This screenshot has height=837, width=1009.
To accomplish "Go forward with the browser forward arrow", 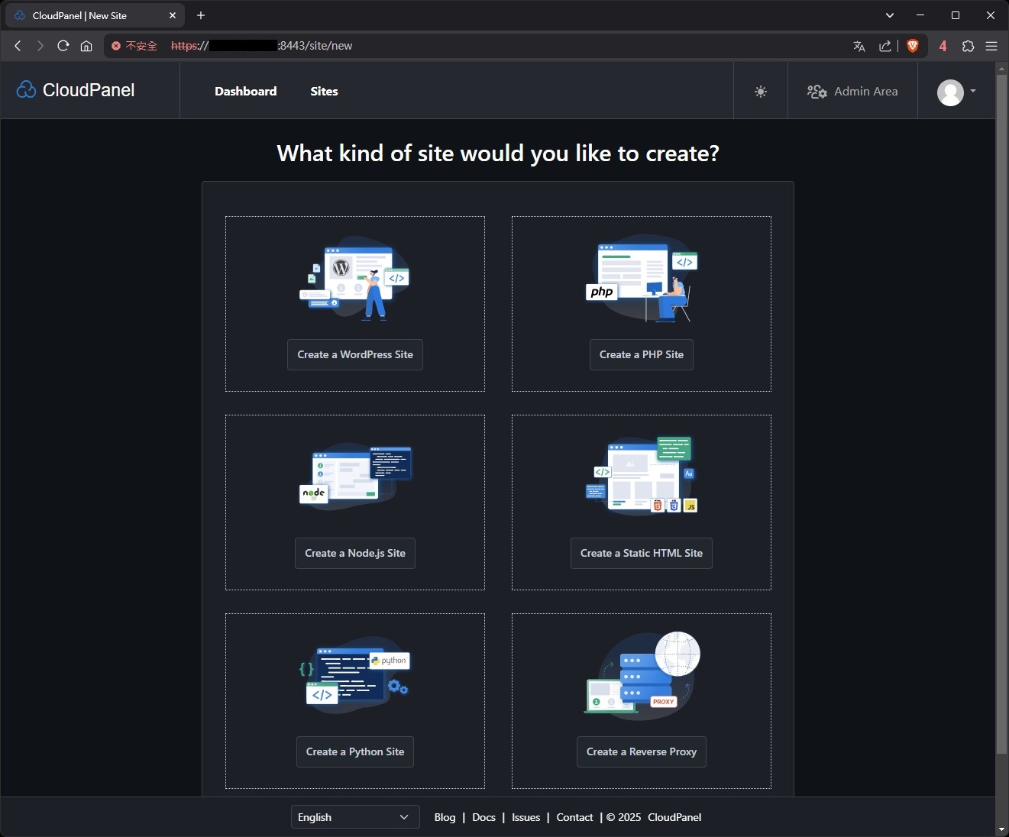I will 40,46.
